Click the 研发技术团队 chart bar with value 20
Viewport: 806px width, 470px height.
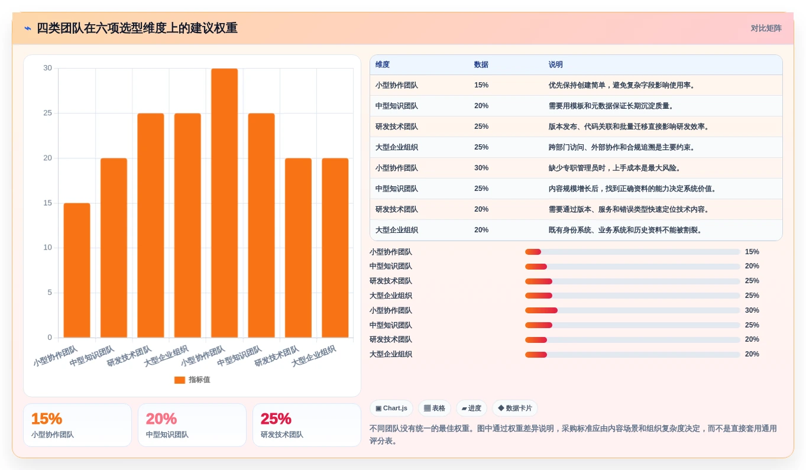298,248
